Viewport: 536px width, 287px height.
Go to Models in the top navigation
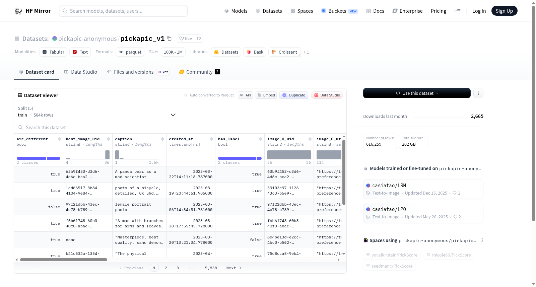[x=236, y=11]
